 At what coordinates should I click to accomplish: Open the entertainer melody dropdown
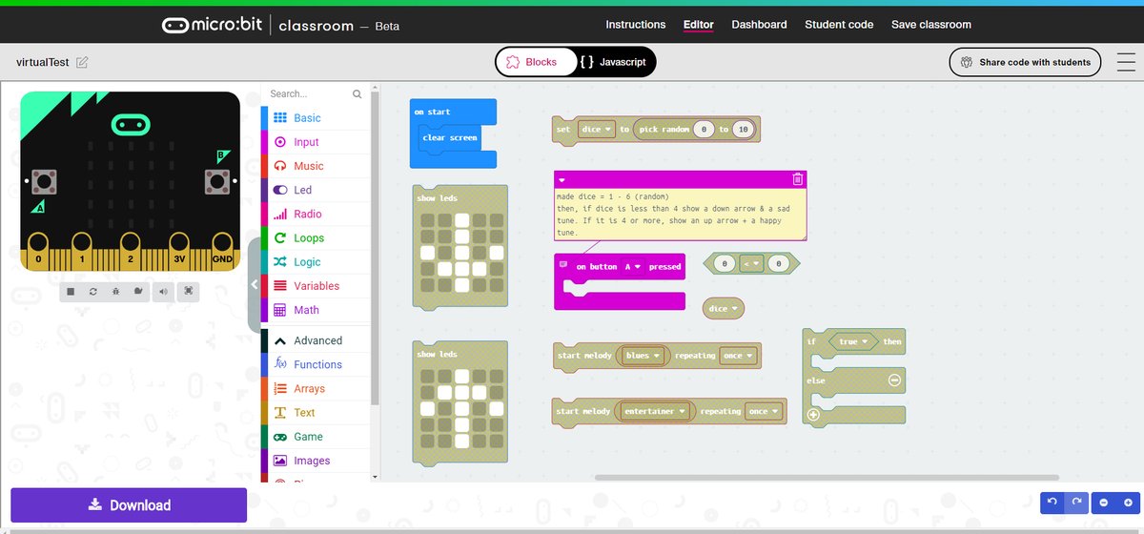655,412
